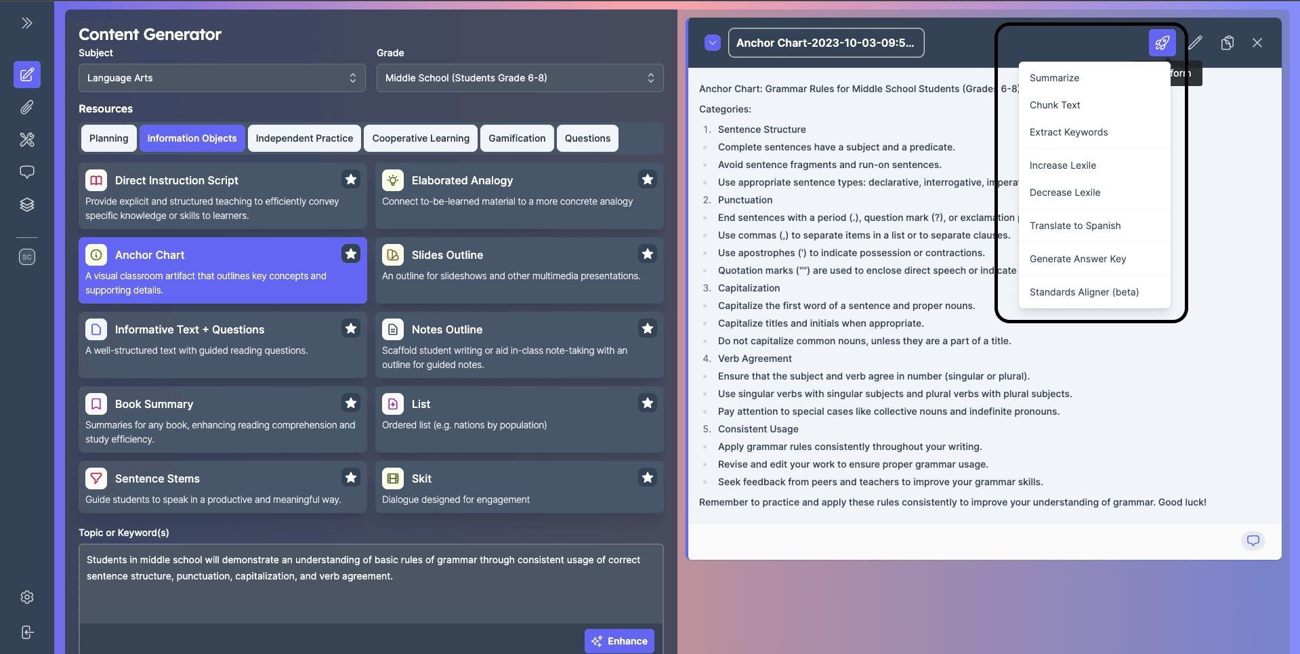The height and width of the screenshot is (654, 1300).
Task: Select the Slides Outline resource card title
Action: (447, 255)
